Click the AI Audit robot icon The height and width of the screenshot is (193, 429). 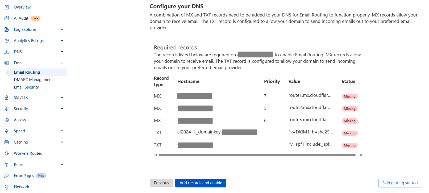click(x=7, y=18)
